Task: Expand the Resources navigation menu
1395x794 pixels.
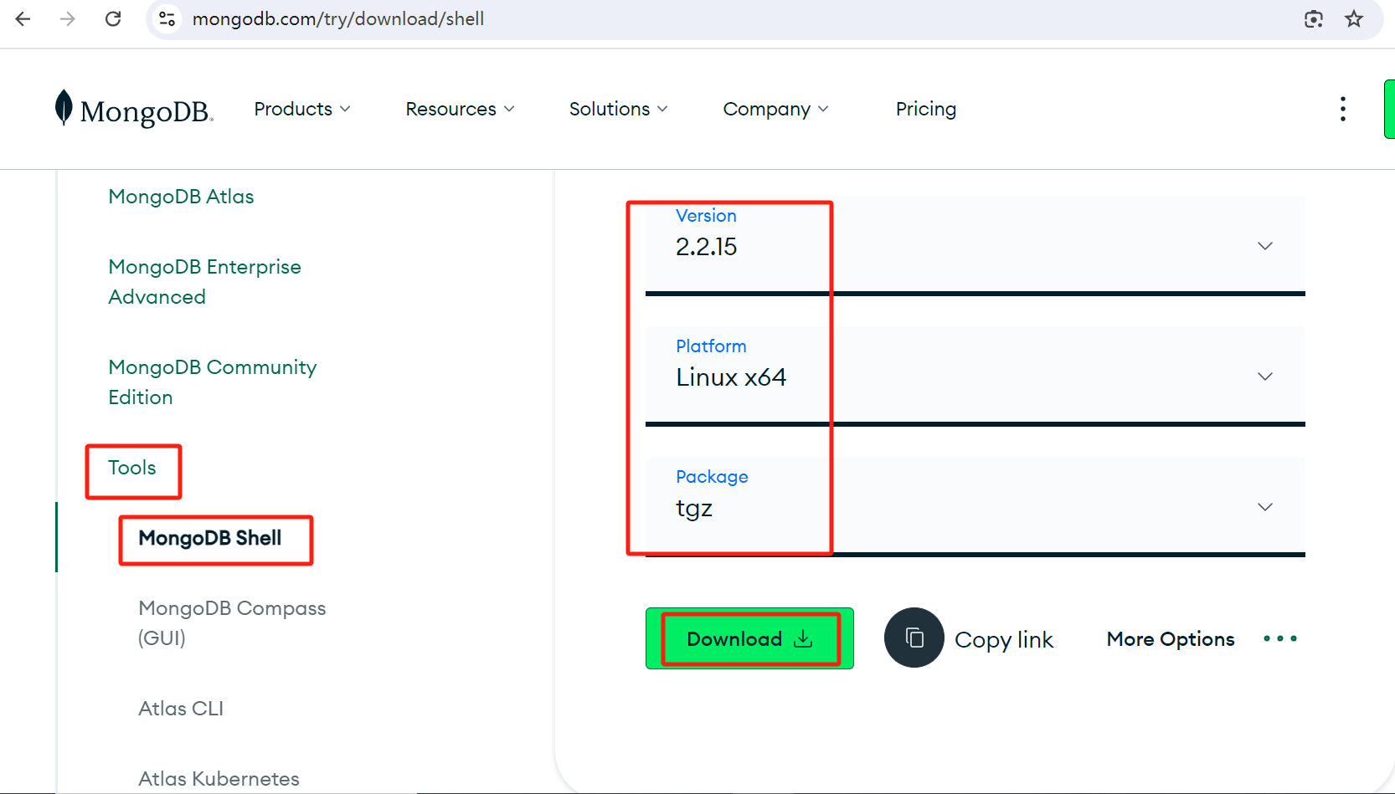Action: click(460, 109)
